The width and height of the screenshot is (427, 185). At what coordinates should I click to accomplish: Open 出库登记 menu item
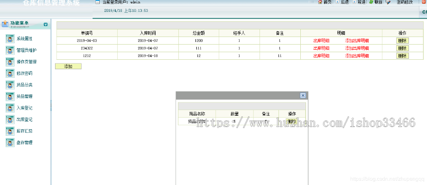(25, 120)
